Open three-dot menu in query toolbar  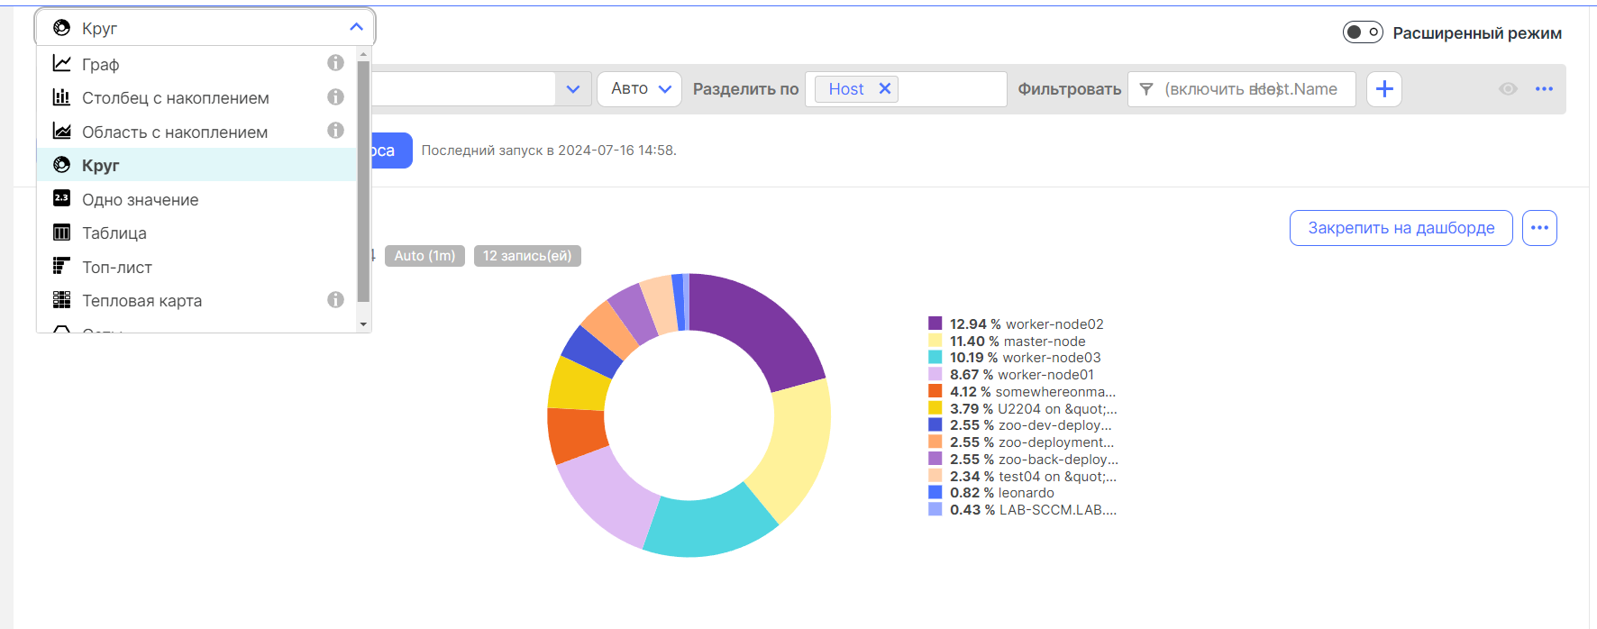(1544, 89)
